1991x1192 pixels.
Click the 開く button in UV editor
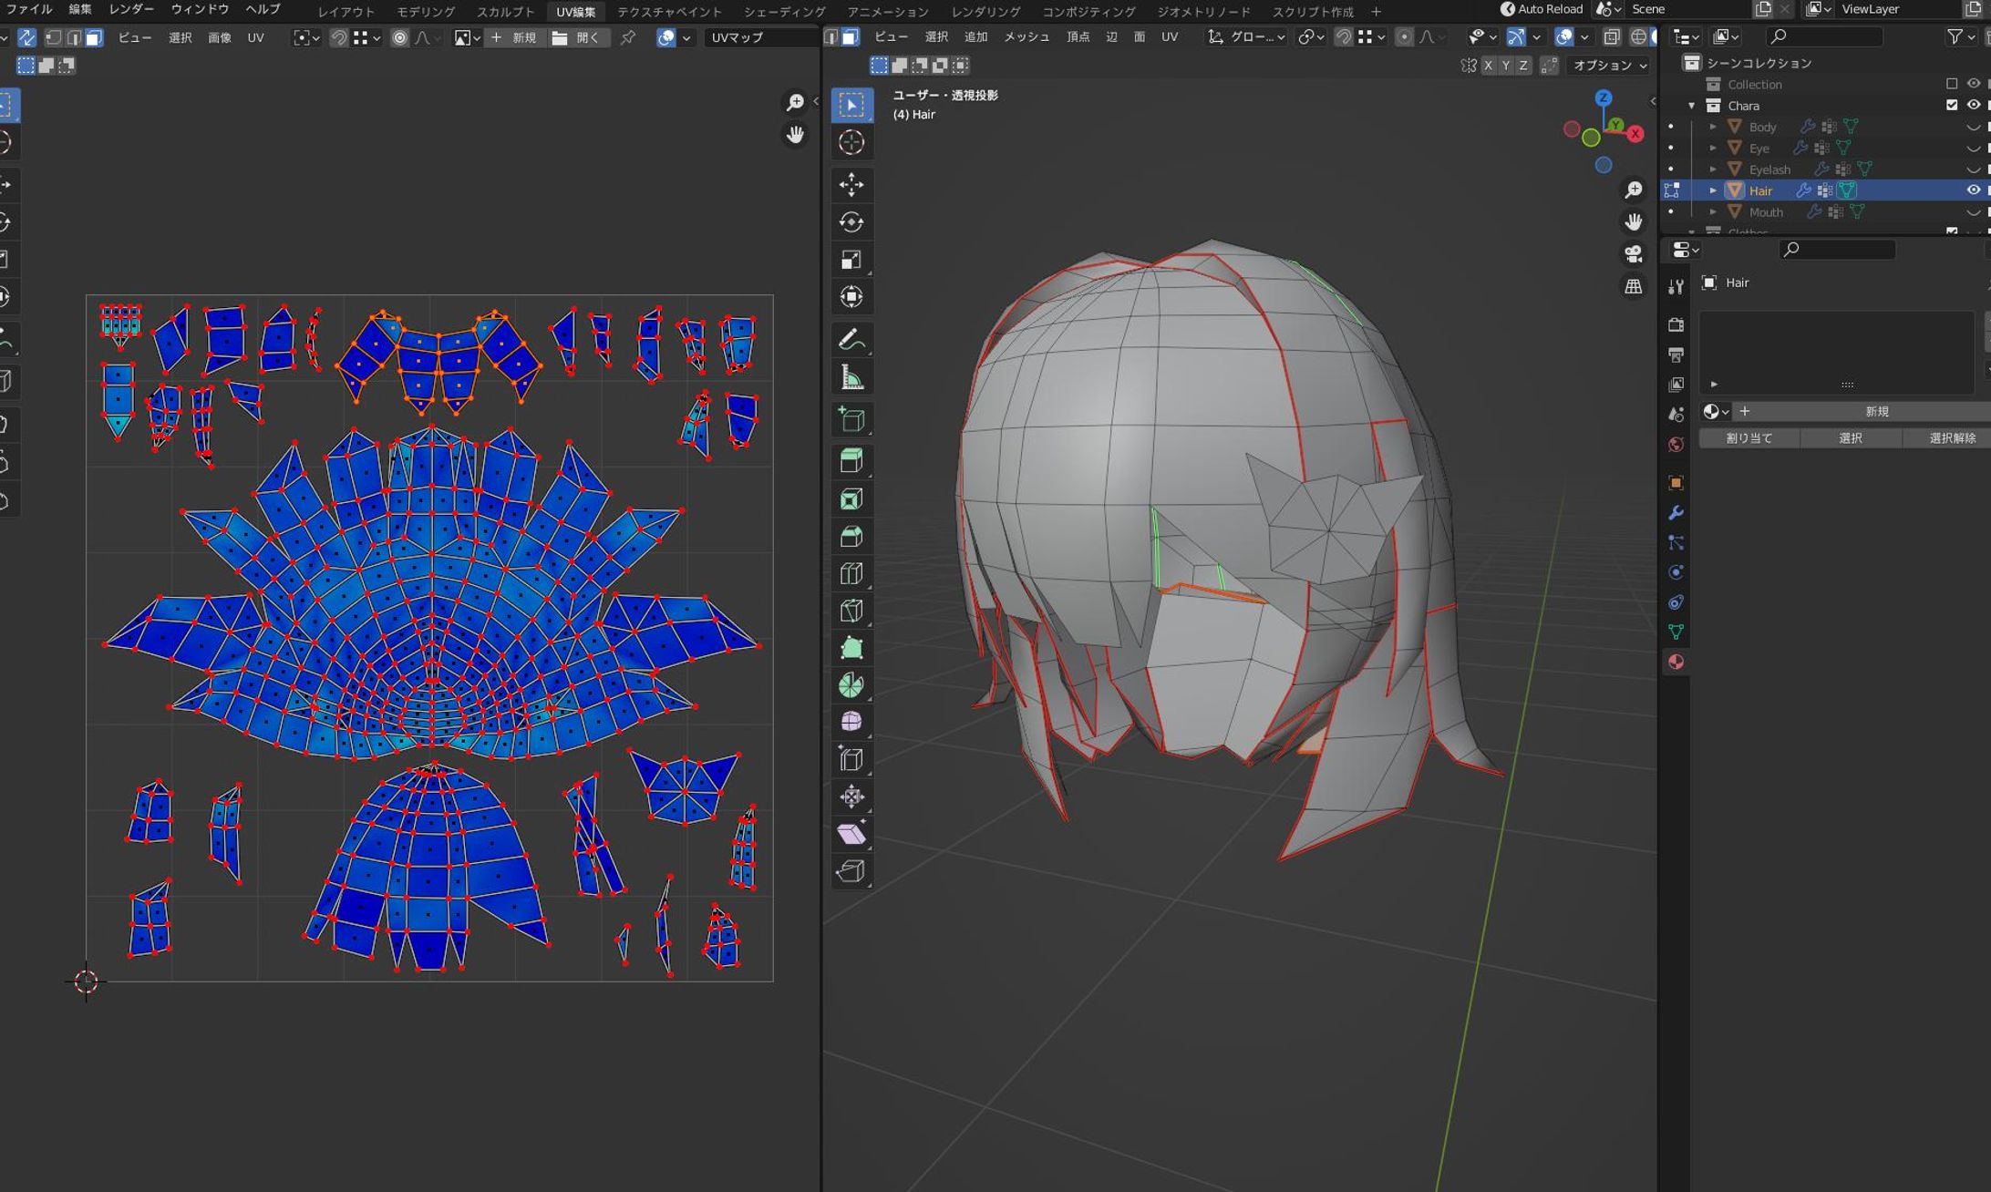tap(578, 37)
